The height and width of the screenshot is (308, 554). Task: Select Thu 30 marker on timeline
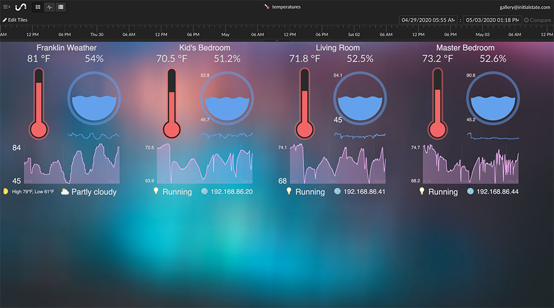pyautogui.click(x=96, y=34)
